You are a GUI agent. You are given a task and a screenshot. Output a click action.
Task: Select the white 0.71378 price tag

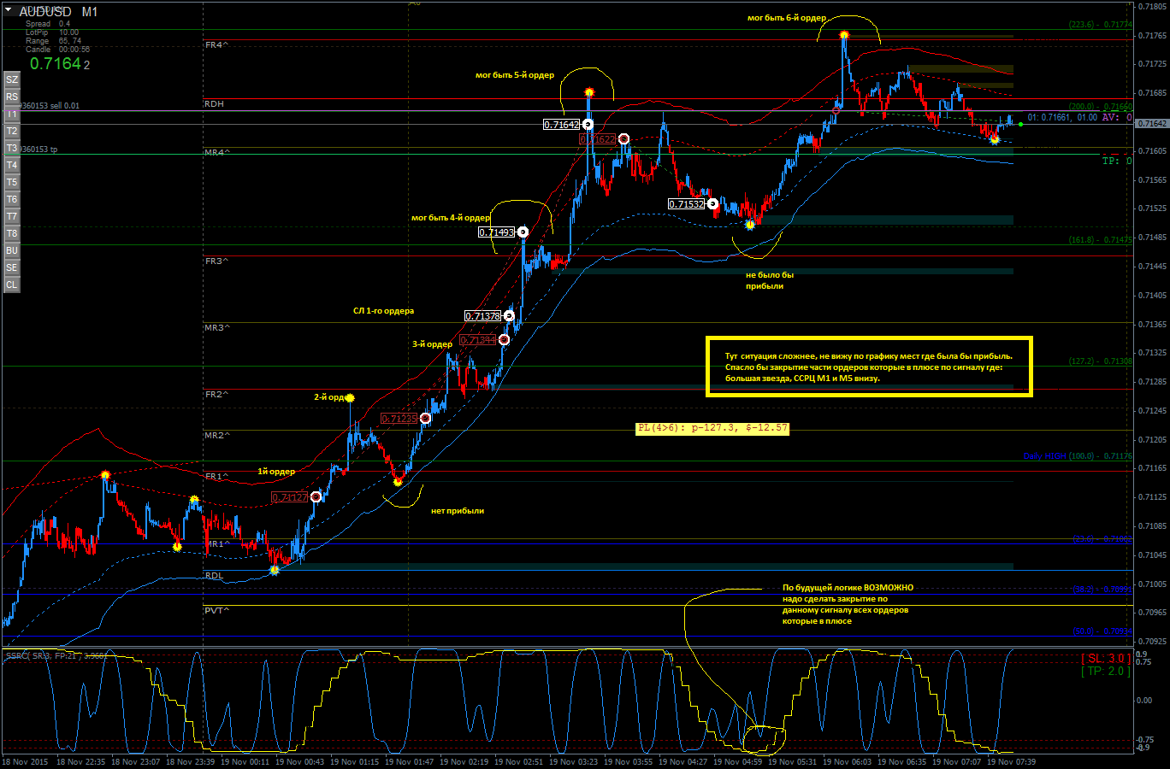coord(482,316)
